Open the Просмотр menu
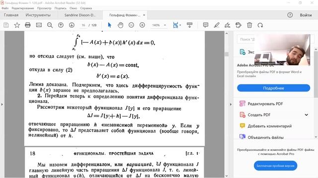 (44, 8)
